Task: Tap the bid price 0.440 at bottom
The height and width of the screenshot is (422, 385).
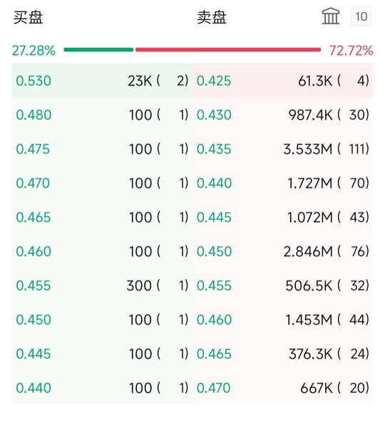Action: click(34, 388)
